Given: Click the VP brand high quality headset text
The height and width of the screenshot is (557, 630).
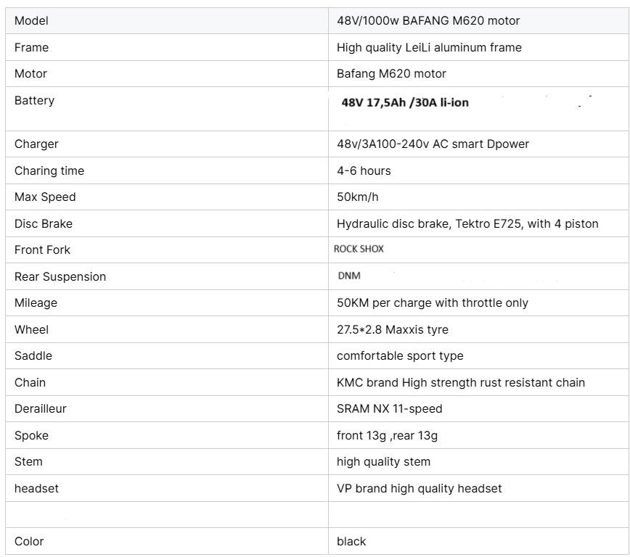Looking at the screenshot, I should pos(419,489).
